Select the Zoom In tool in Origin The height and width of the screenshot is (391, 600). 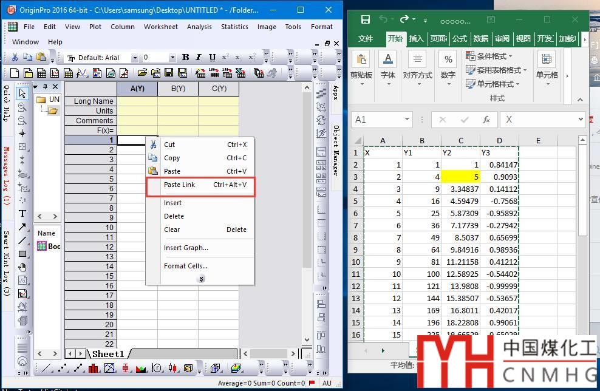pyautogui.click(x=22, y=107)
